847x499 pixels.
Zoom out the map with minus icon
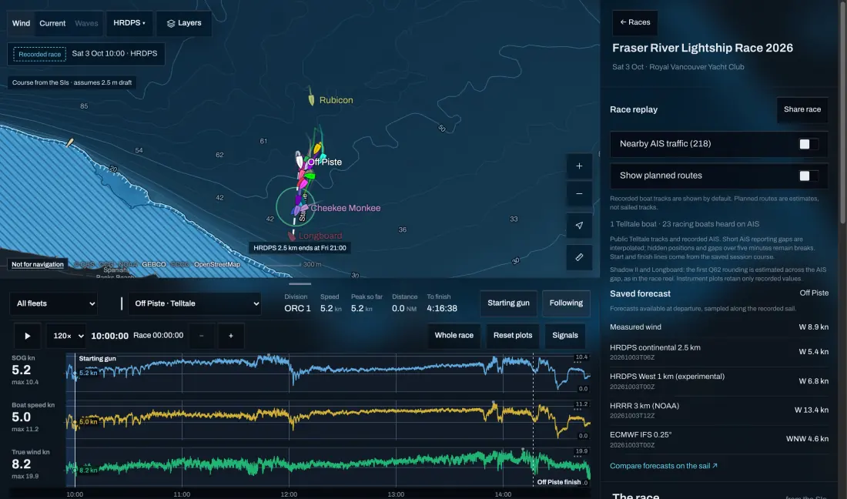click(579, 194)
